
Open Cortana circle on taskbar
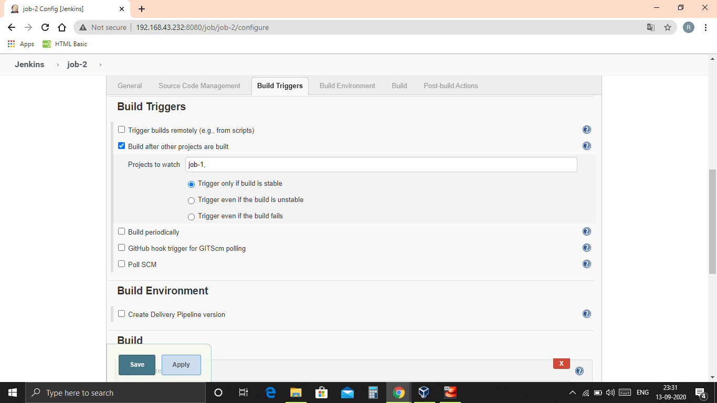218,393
